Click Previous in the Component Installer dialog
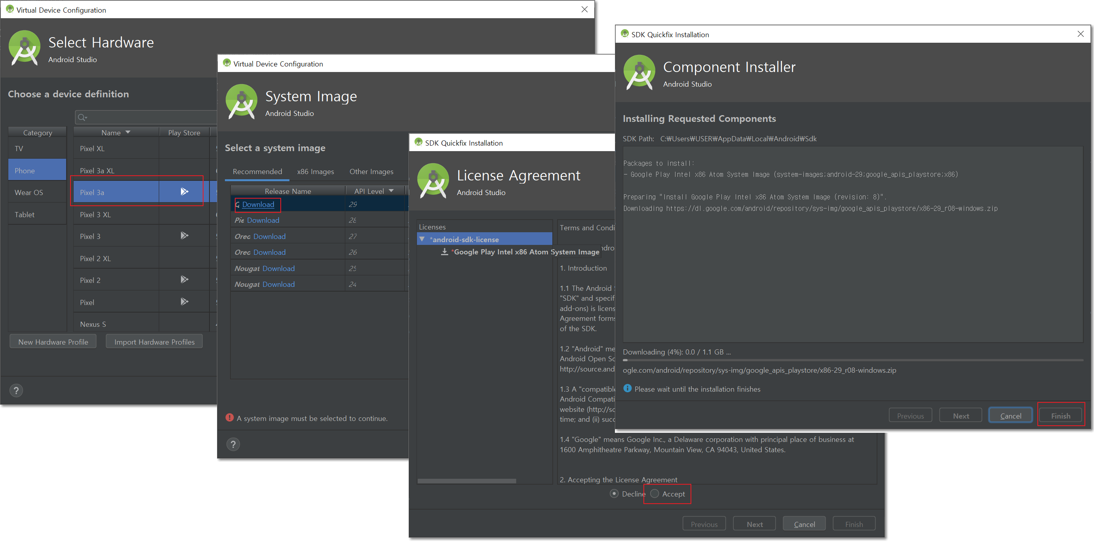The height and width of the screenshot is (544, 1094). pos(911,415)
